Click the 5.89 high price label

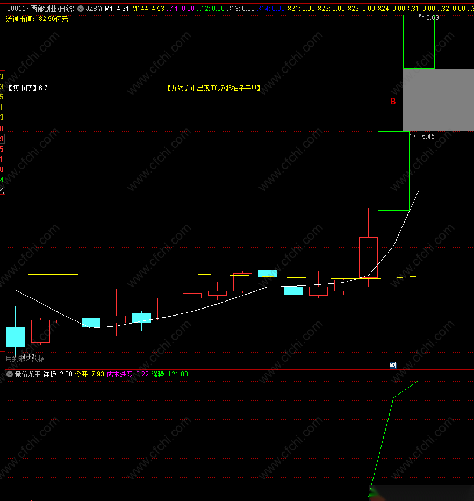(432, 18)
